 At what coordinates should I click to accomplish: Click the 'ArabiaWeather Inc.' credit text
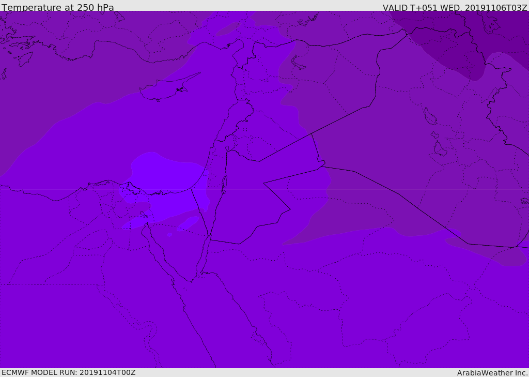click(492, 373)
